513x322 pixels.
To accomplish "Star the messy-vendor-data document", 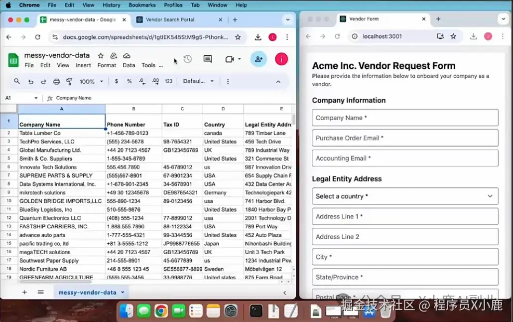I will coord(101,56).
